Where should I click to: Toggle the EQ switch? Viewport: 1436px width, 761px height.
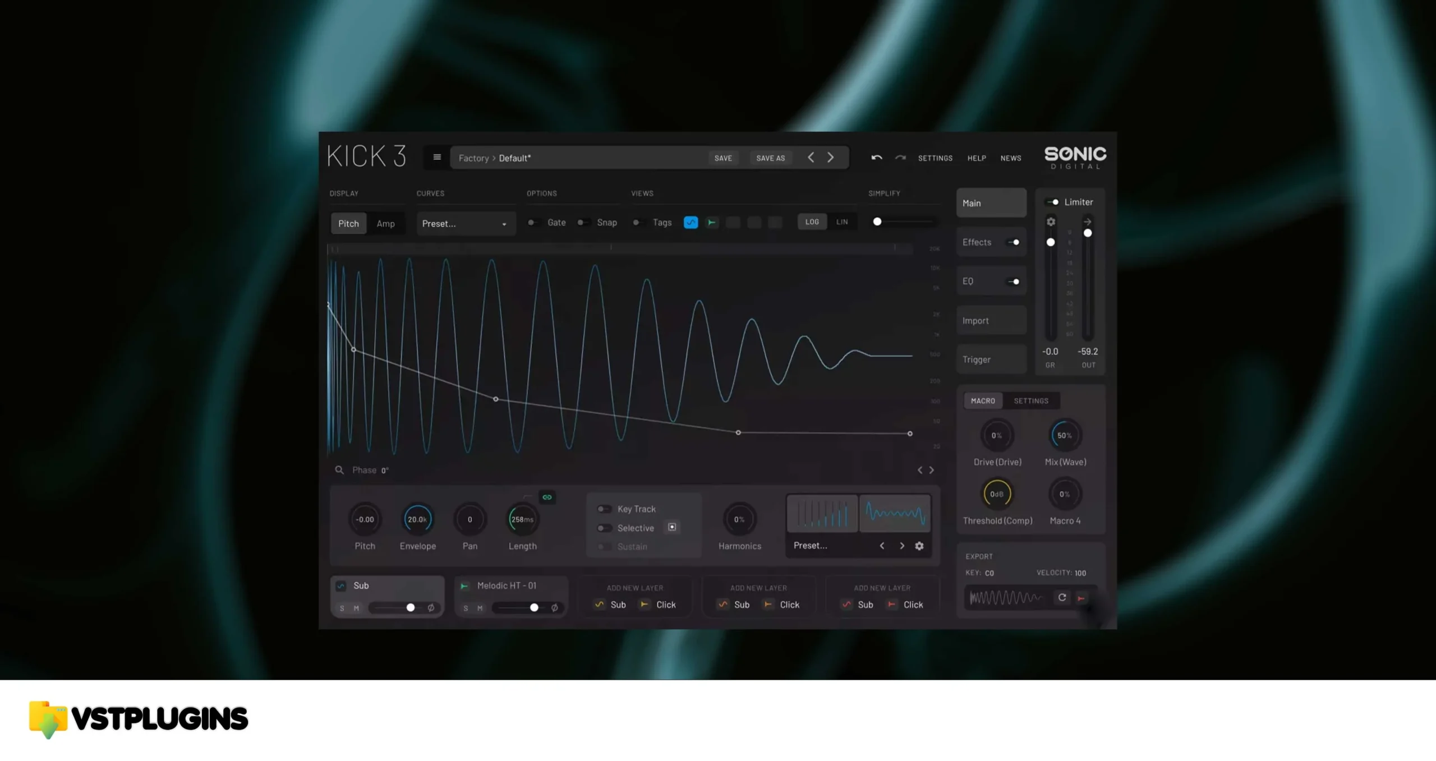click(x=1013, y=282)
